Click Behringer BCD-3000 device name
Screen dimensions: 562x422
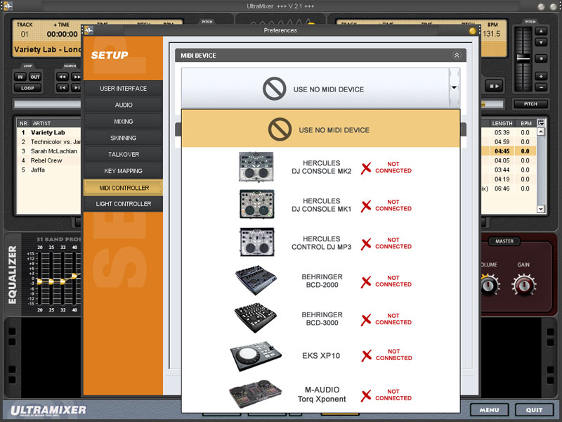[x=322, y=319]
